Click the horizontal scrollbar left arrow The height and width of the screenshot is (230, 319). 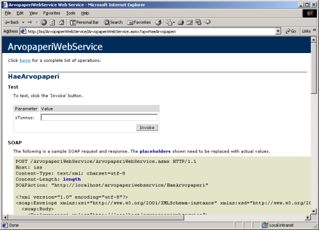point(5,217)
